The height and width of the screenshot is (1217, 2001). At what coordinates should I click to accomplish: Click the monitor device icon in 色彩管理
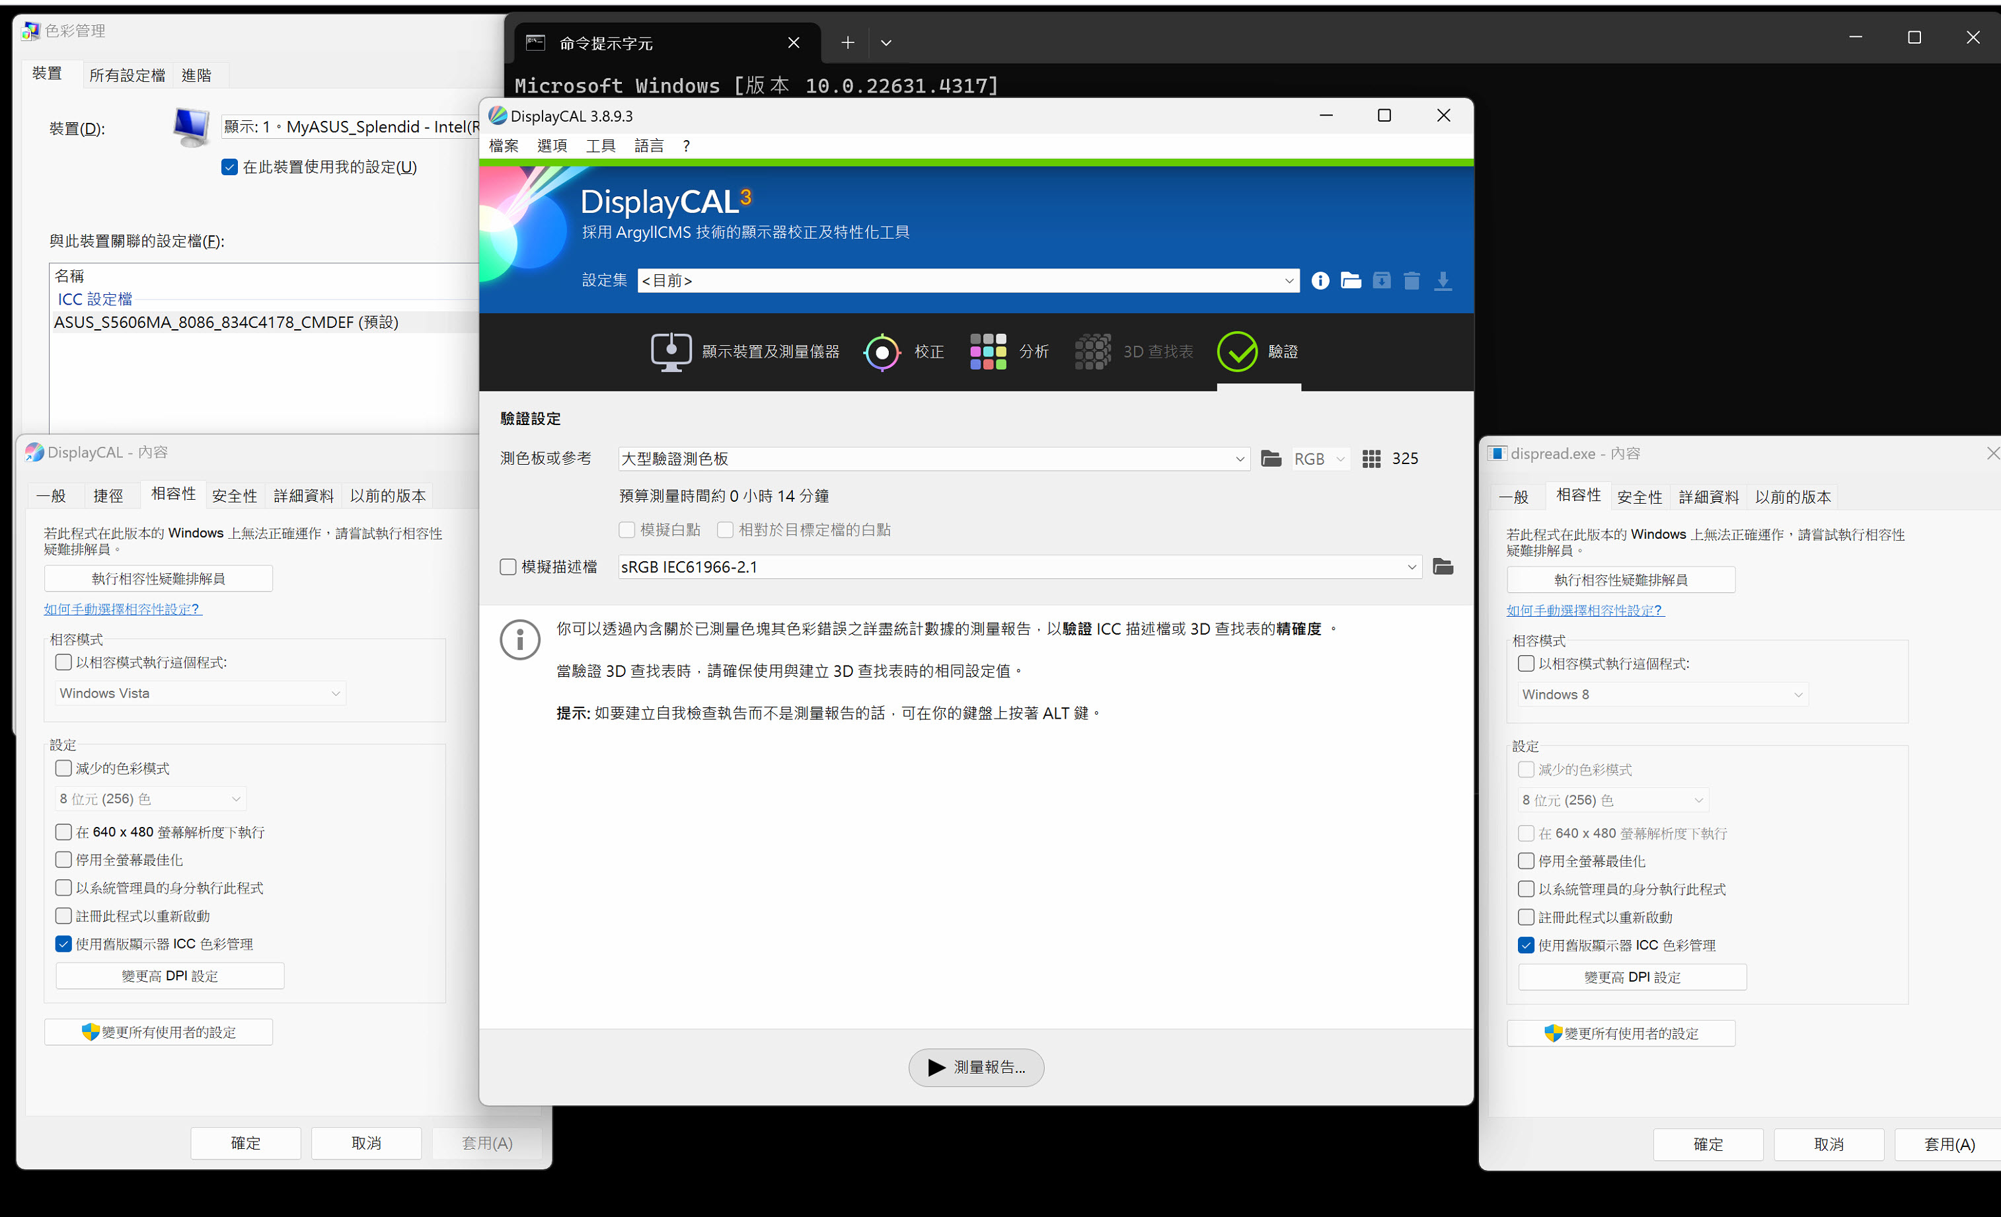[x=192, y=127]
